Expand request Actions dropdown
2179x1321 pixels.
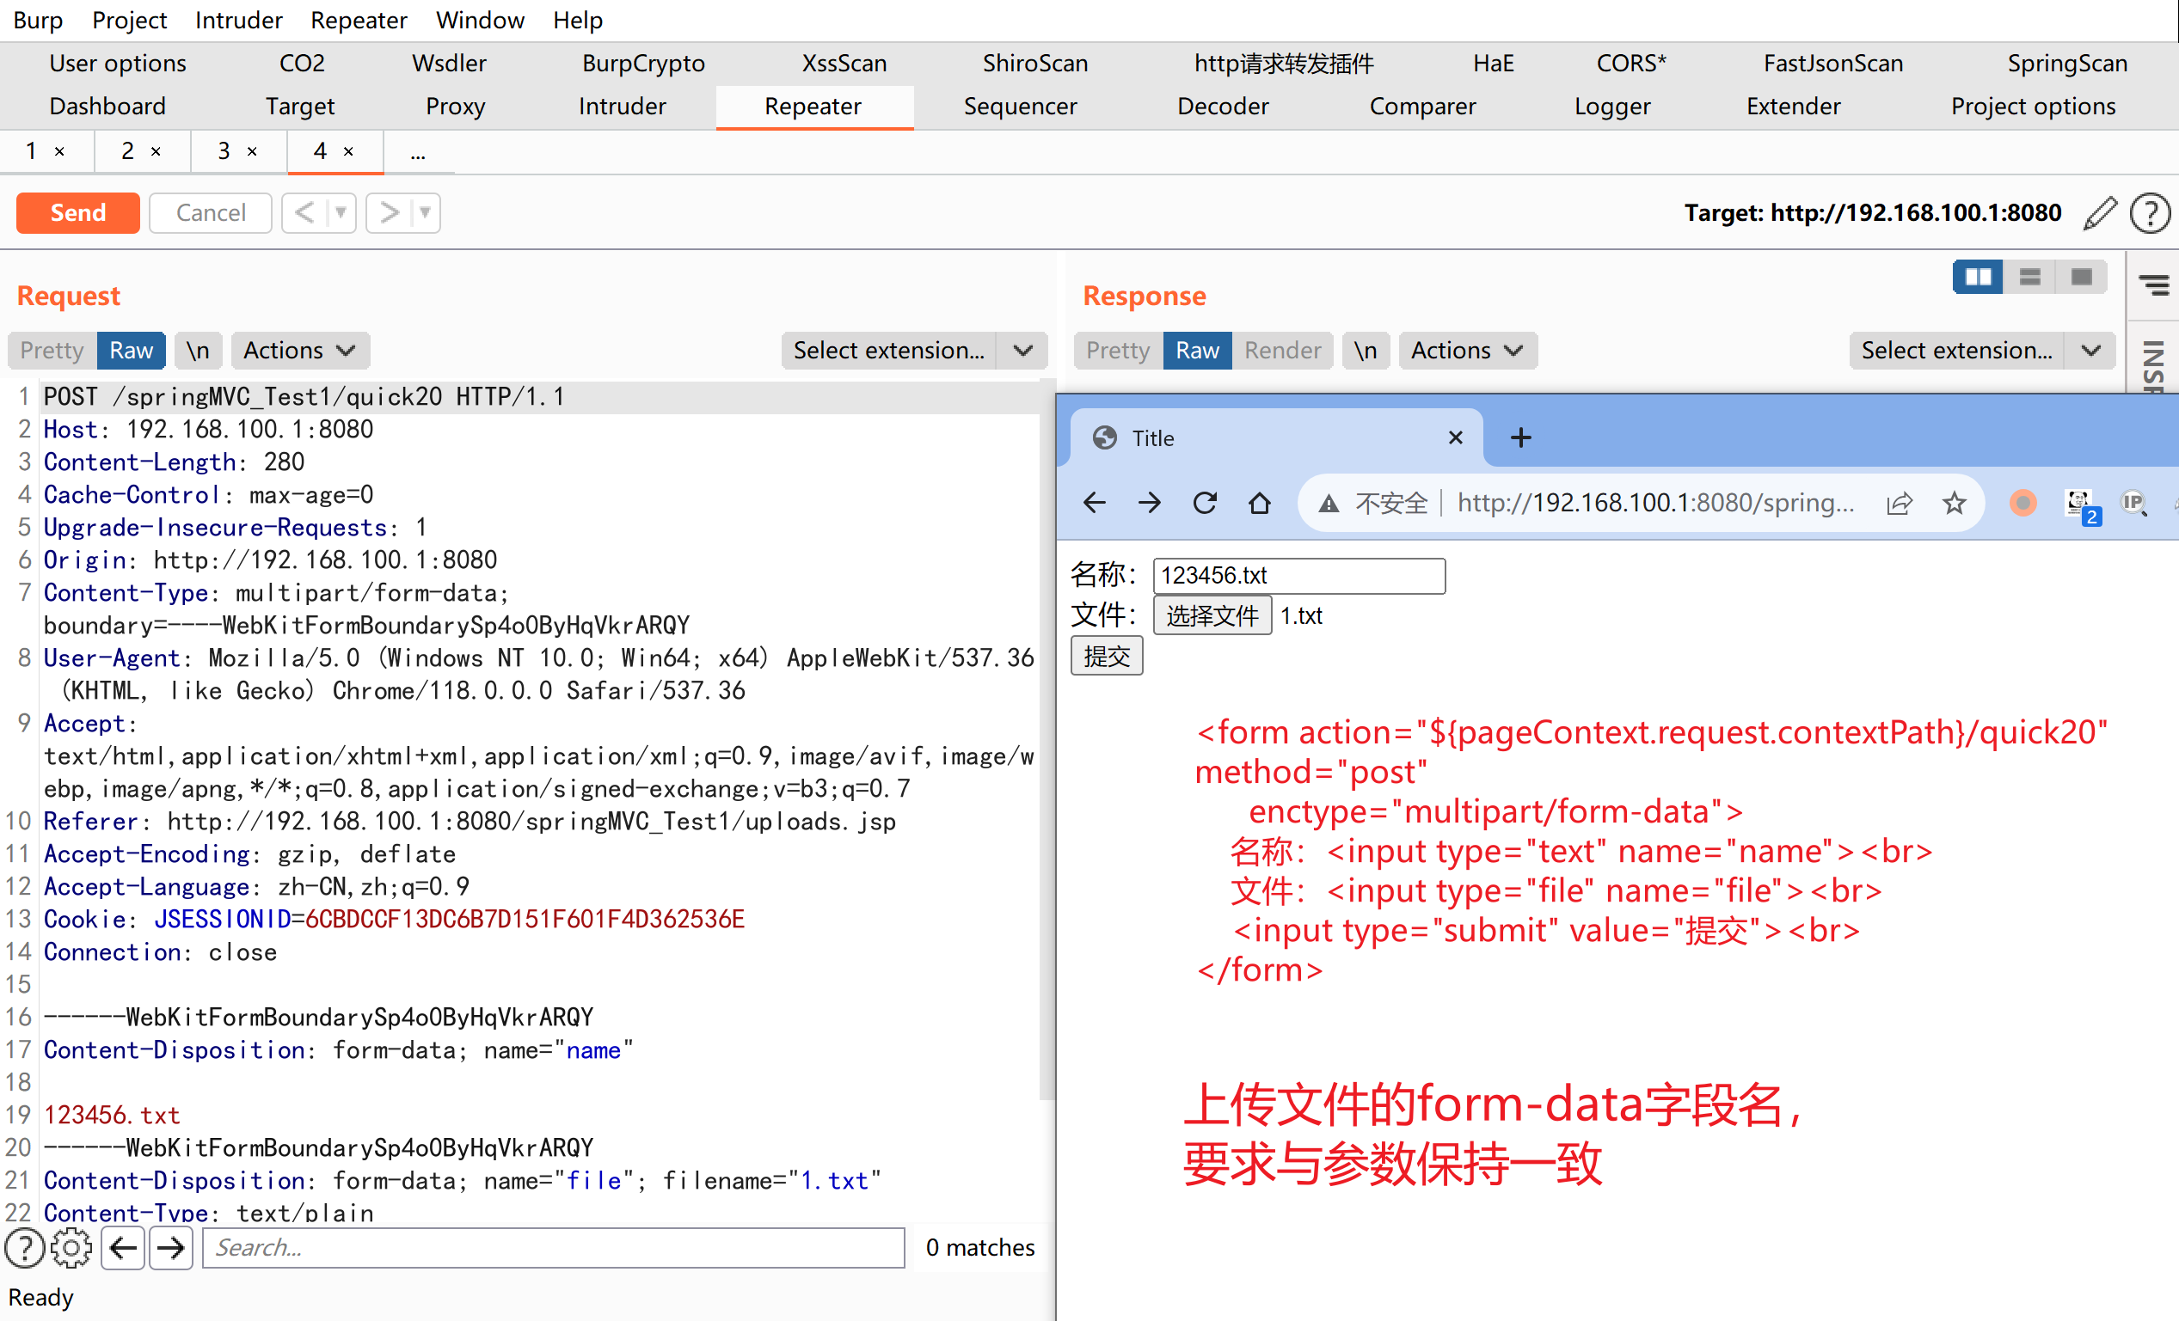[x=299, y=351]
